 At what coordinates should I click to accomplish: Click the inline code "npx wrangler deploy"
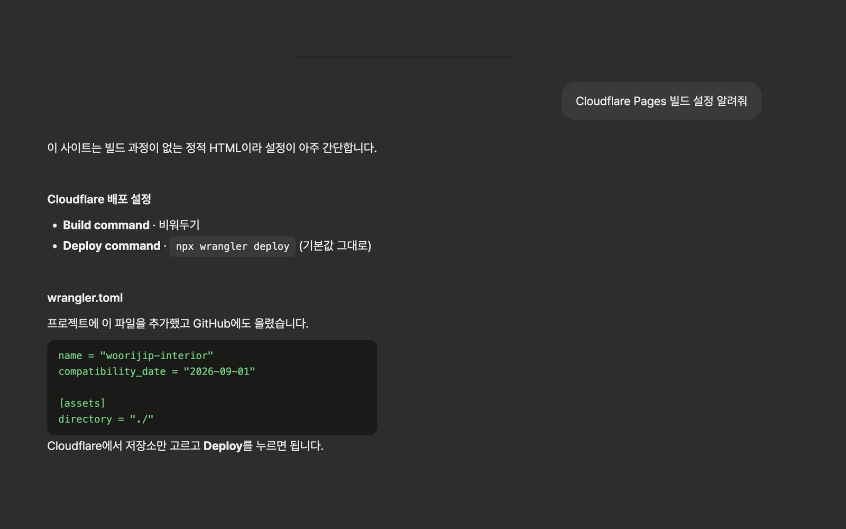click(233, 247)
